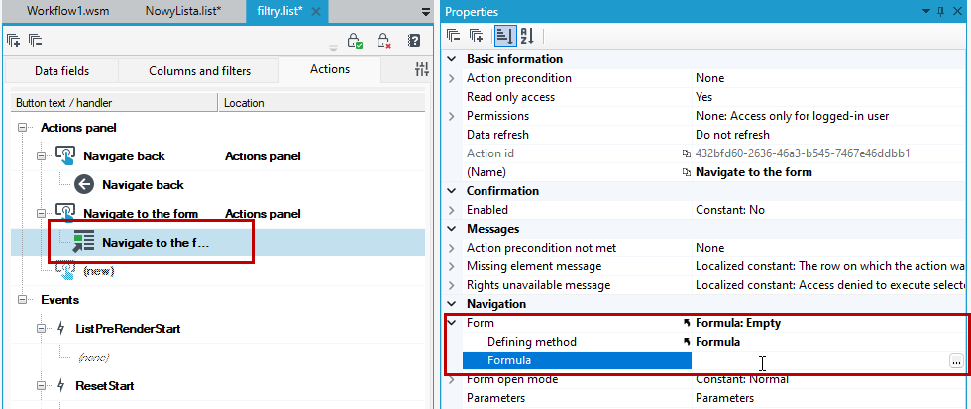Select the Navigate back arrow handler icon
The height and width of the screenshot is (409, 971).
click(84, 184)
